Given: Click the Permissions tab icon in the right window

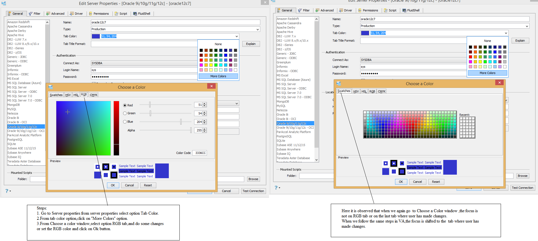Looking at the screenshot, I should (360, 10).
